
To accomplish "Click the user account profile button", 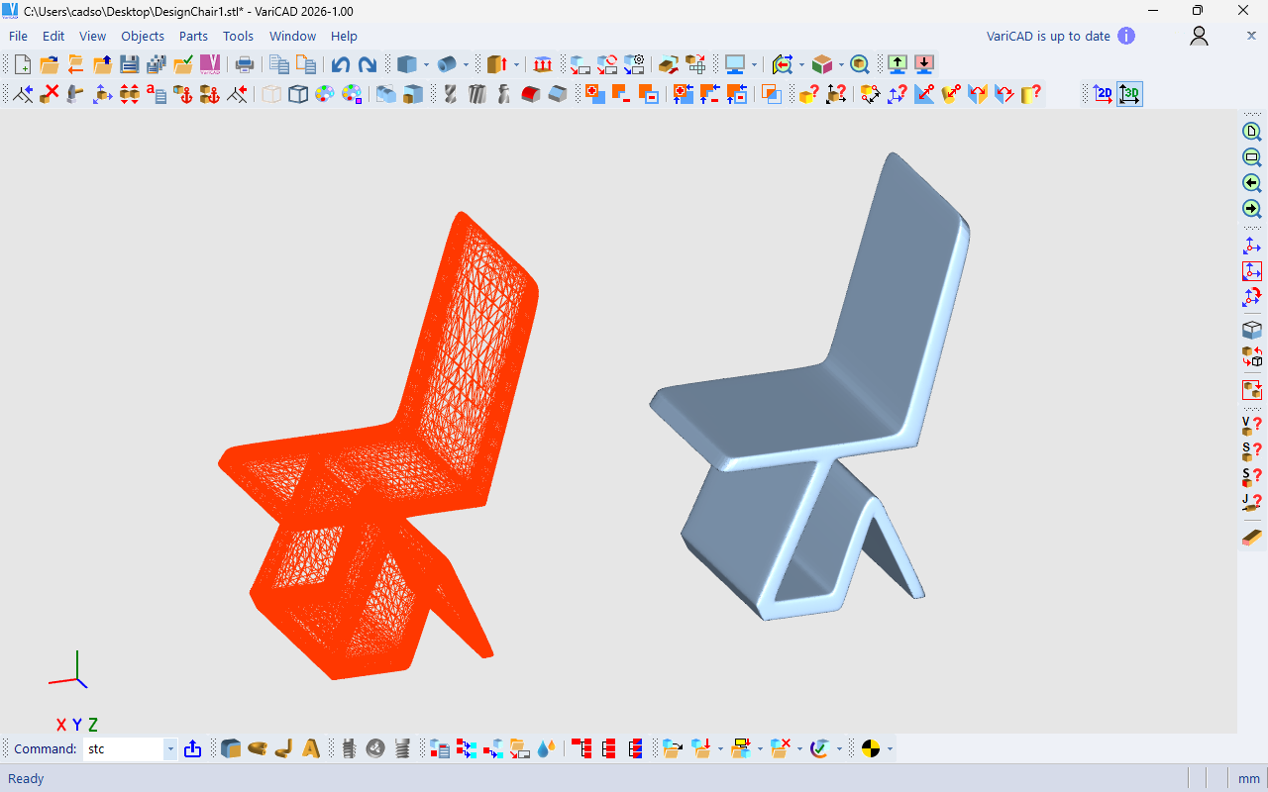I will coord(1199,36).
